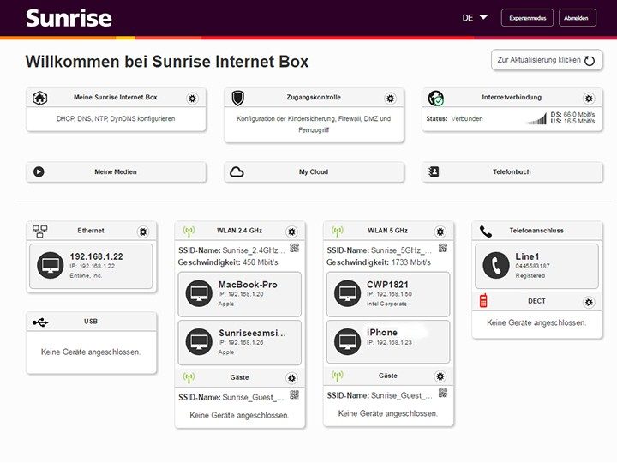
Task: Click the Konfiguration der Kindersicherung description text
Action: pyautogui.click(x=314, y=124)
